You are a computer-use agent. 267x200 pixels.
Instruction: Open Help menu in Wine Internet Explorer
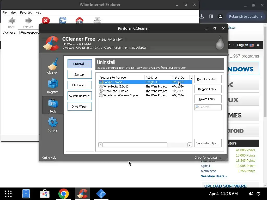click(38, 12)
